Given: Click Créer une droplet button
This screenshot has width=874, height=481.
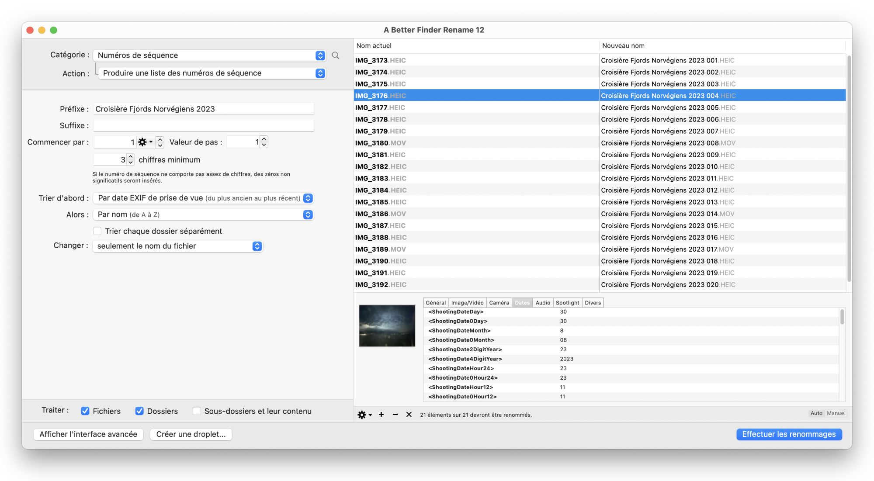Looking at the screenshot, I should tap(191, 434).
